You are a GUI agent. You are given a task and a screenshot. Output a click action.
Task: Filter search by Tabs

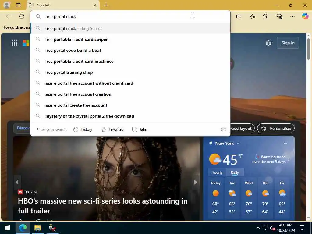[x=139, y=129]
